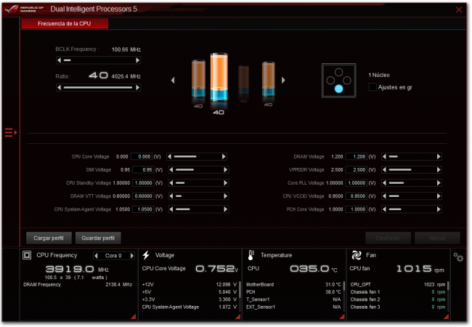
Task: Click the PCH Core Voltage input field
Action: pyautogui.click(x=357, y=209)
